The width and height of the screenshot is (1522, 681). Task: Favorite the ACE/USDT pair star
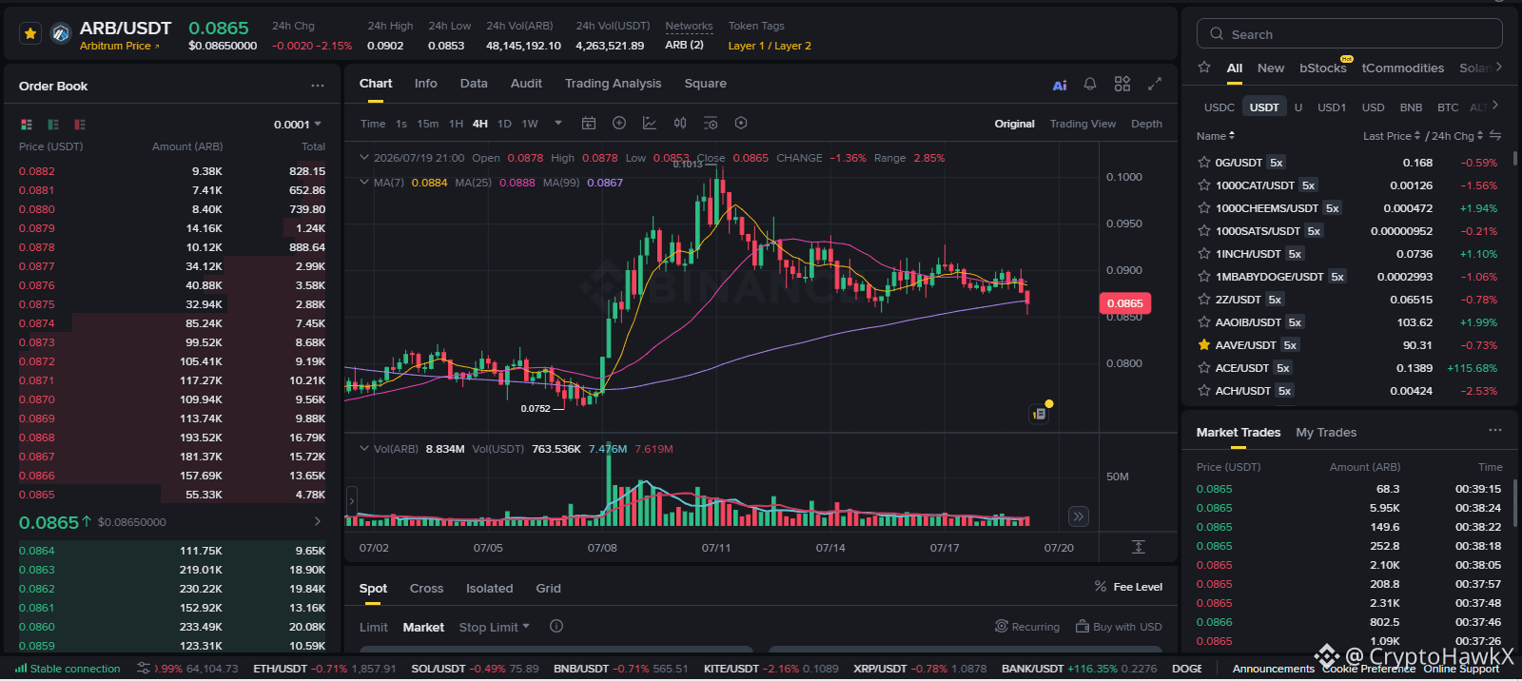pos(1204,368)
